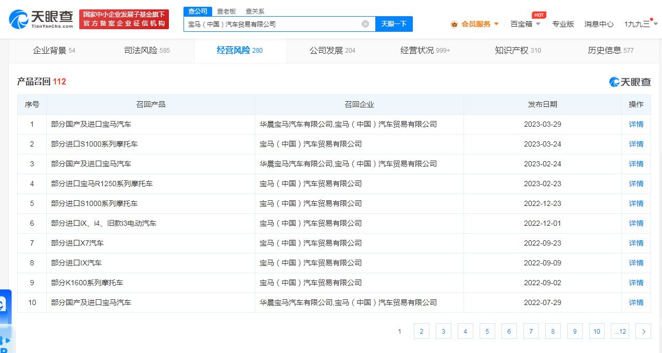Click the 发布日期 column header
This screenshot has width=662, height=353.
[x=543, y=104]
